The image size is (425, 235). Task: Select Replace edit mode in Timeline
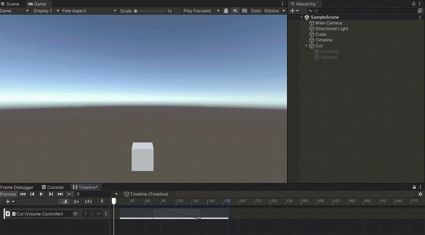[88, 202]
